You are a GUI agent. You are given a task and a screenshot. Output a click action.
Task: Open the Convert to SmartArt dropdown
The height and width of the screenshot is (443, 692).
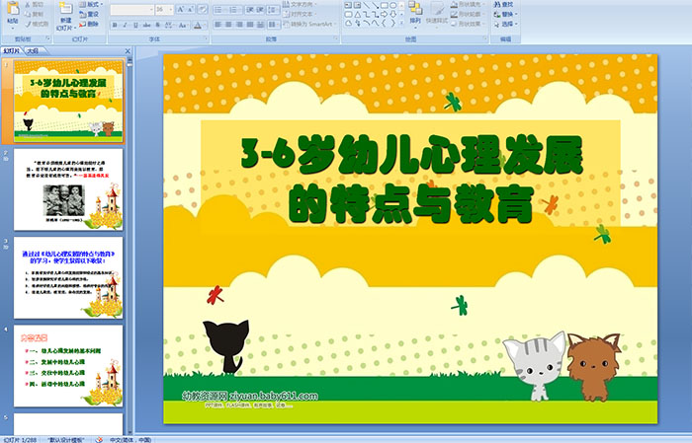click(310, 25)
